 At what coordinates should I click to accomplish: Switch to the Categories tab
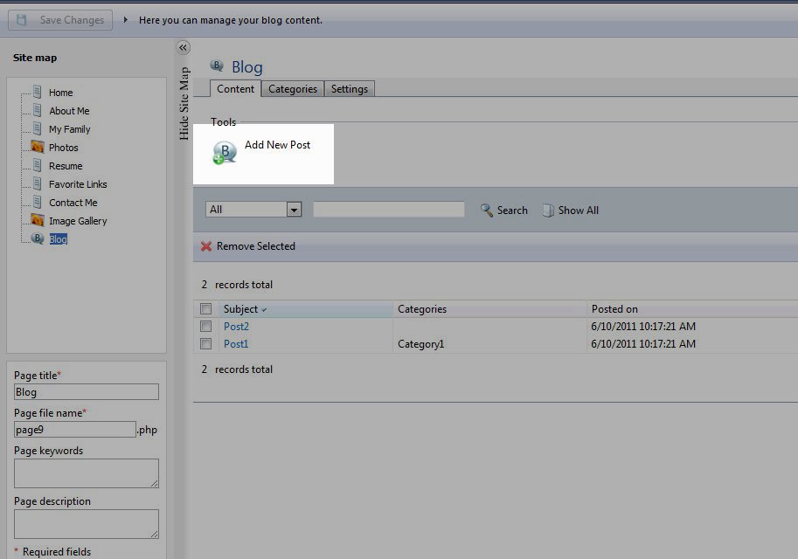tap(293, 89)
